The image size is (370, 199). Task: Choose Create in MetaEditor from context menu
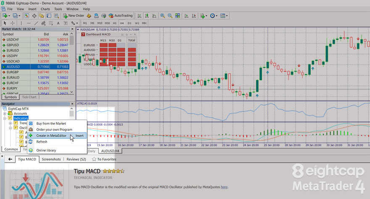point(57,136)
